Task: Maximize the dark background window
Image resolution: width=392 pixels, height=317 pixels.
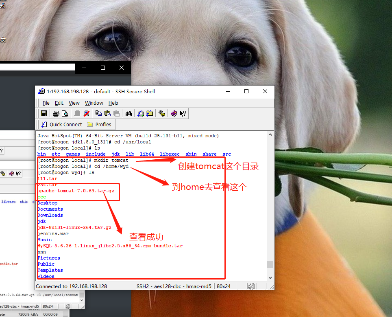Action: [103, 68]
